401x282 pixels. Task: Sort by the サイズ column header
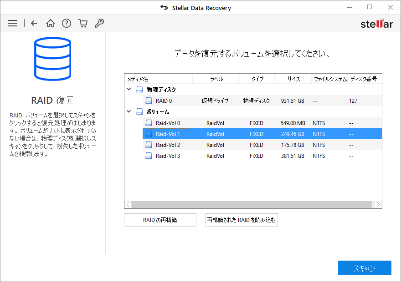click(x=293, y=79)
